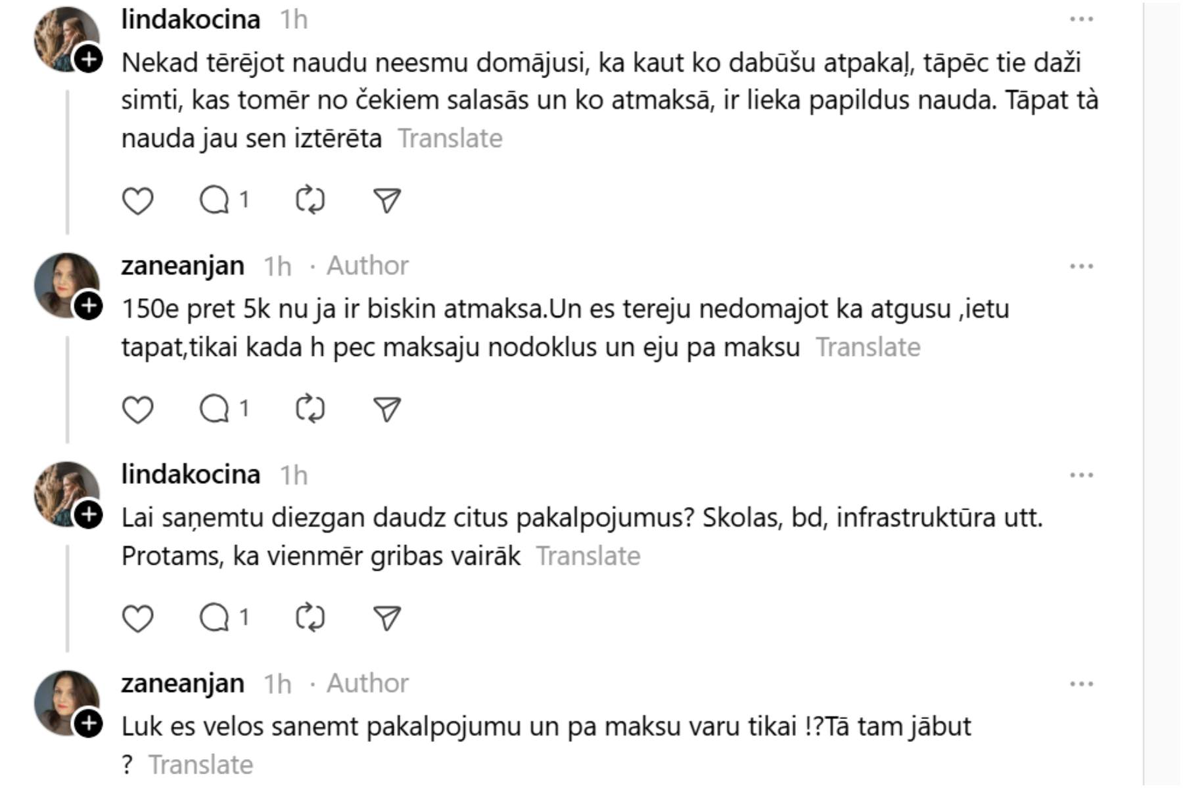
Task: Share lindakocina's Skolas comment via send icon
Action: point(387,618)
